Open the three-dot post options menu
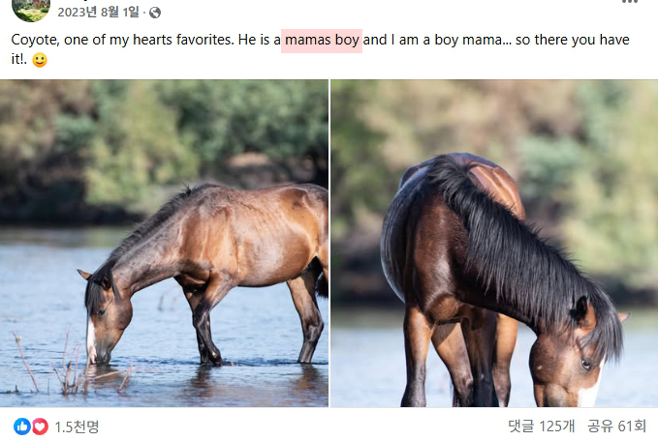Screen dimensions: 658x441 pyautogui.click(x=630, y=2)
